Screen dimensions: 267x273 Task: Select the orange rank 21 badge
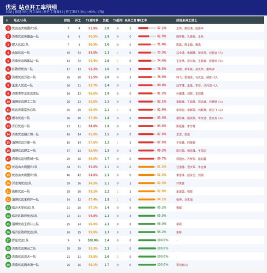[8, 191]
